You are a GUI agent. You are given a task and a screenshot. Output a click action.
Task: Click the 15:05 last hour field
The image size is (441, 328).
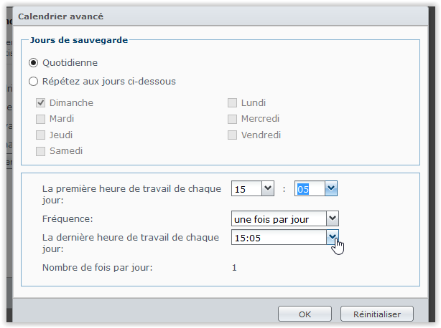pyautogui.click(x=278, y=236)
